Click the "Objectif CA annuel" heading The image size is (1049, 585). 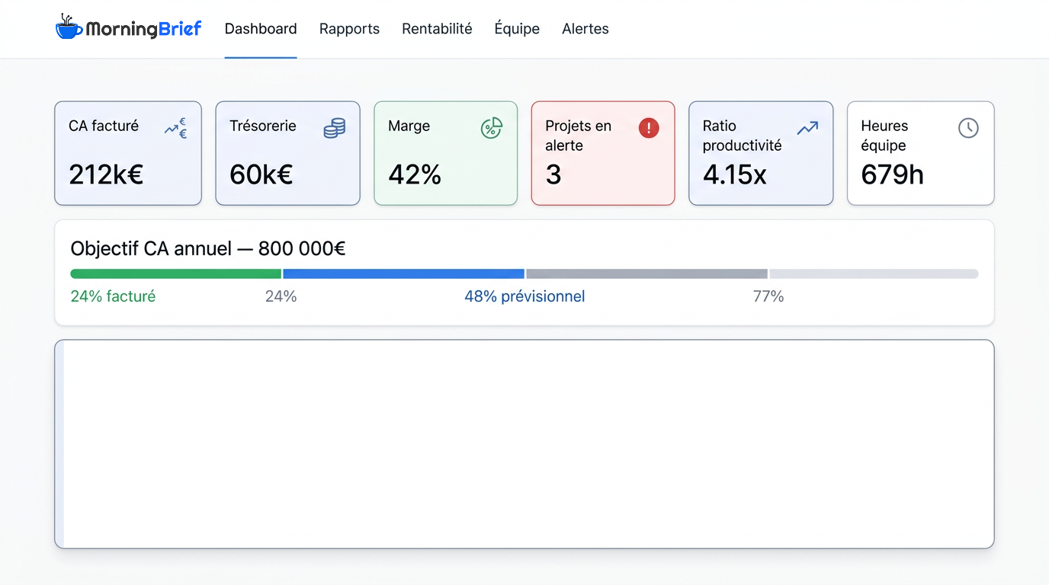click(x=207, y=249)
